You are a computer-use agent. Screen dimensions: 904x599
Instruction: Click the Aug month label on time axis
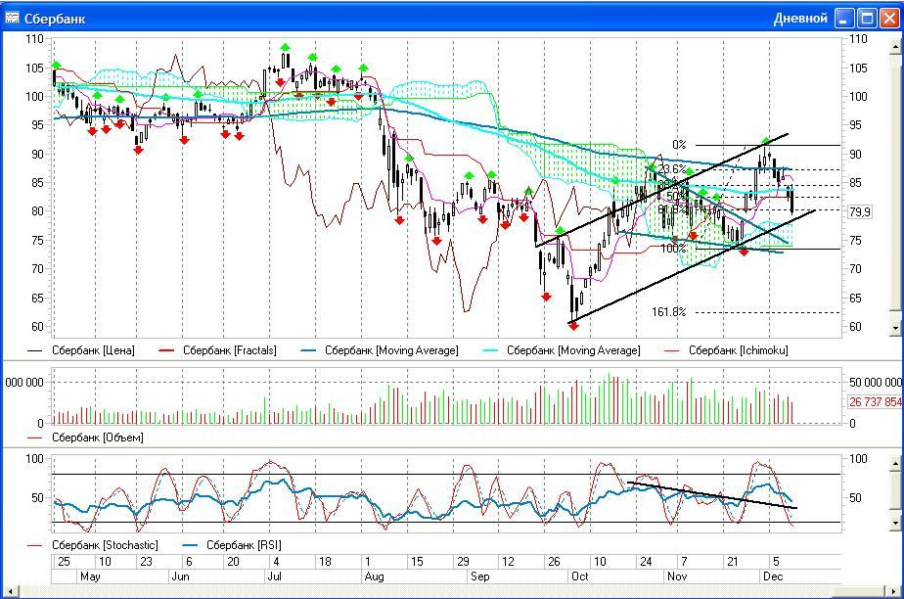[374, 576]
